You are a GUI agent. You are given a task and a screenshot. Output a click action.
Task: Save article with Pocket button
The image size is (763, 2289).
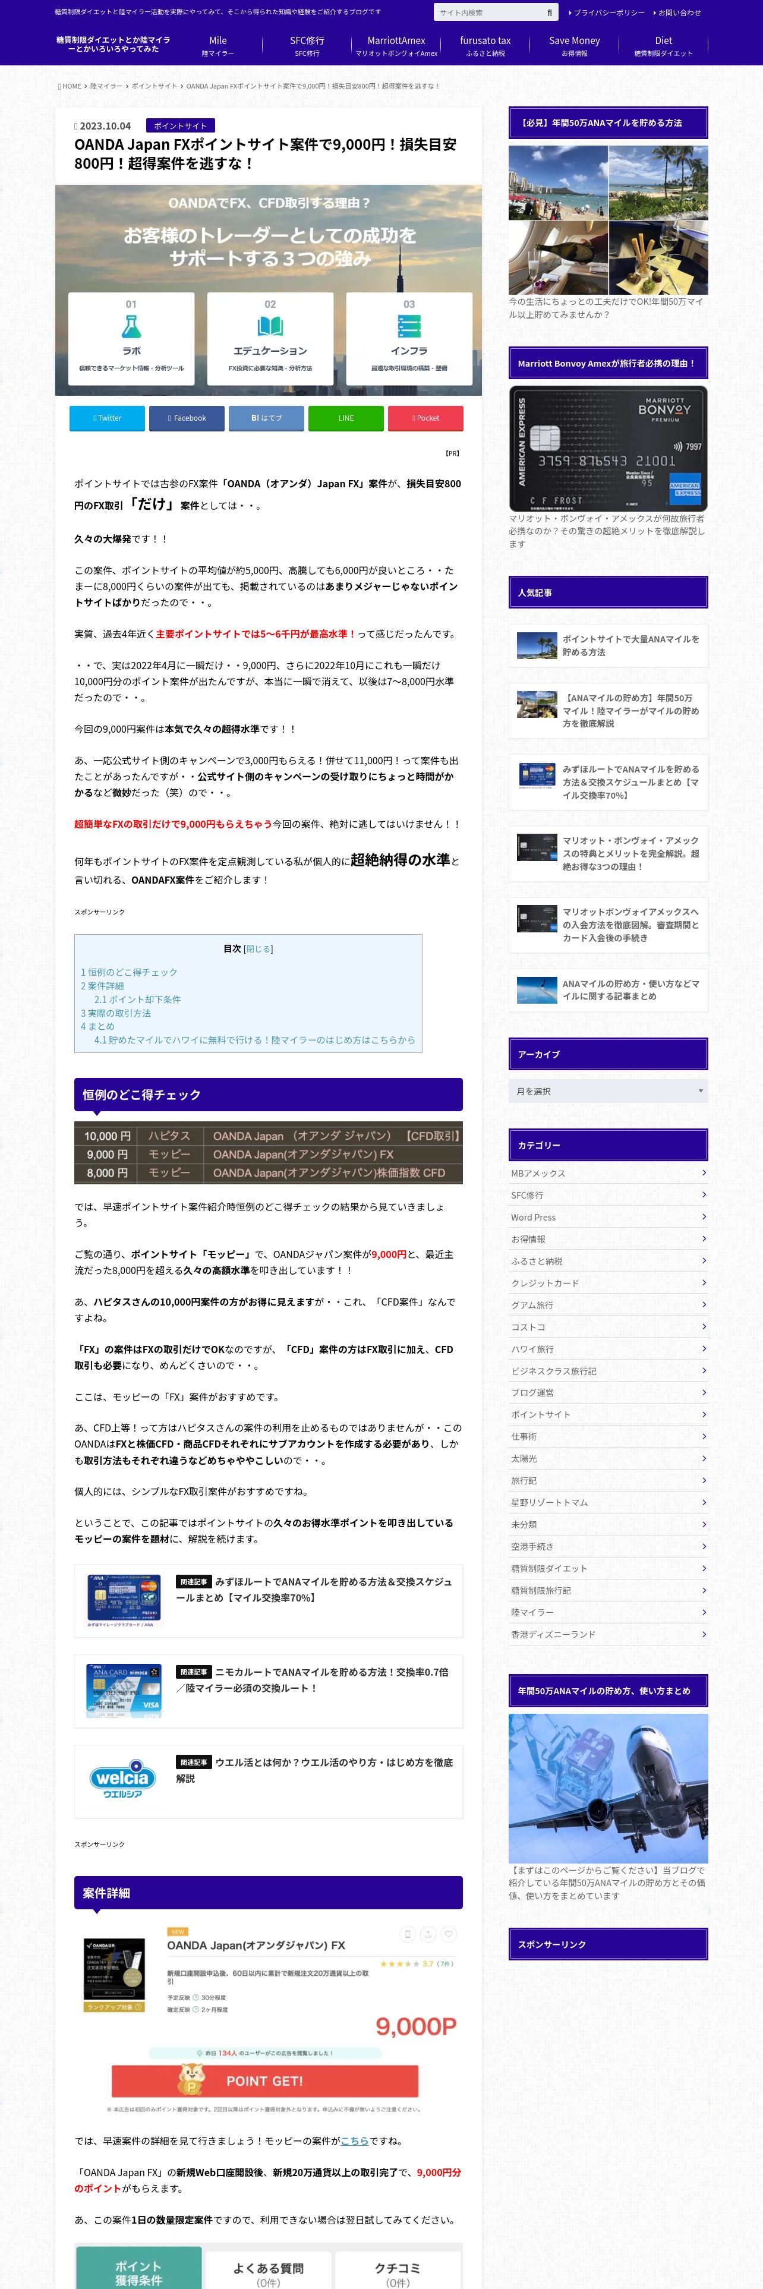coord(425,418)
